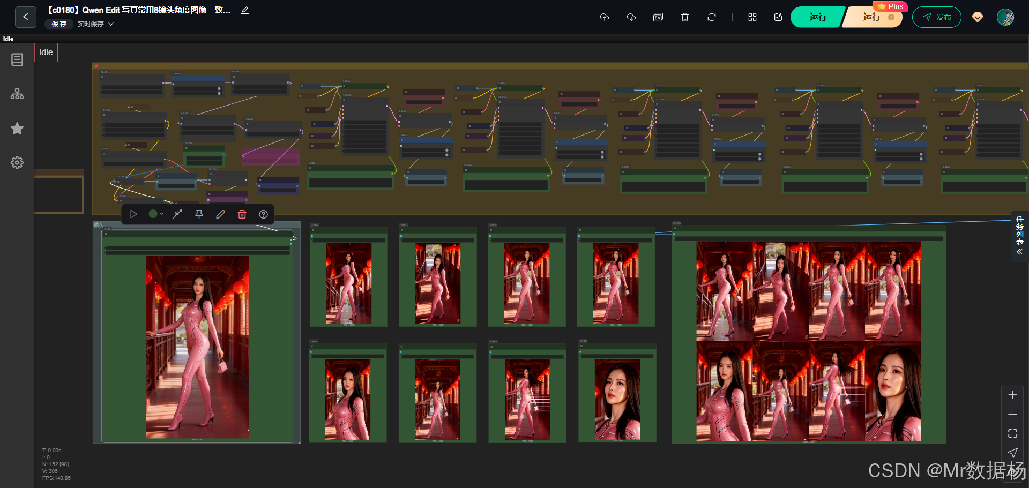This screenshot has width=1029, height=488.
Task: Click the cloud upload icon
Action: click(605, 17)
